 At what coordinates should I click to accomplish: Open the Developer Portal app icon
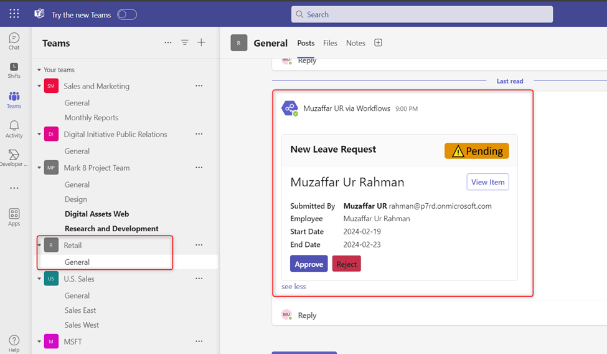[x=14, y=158]
